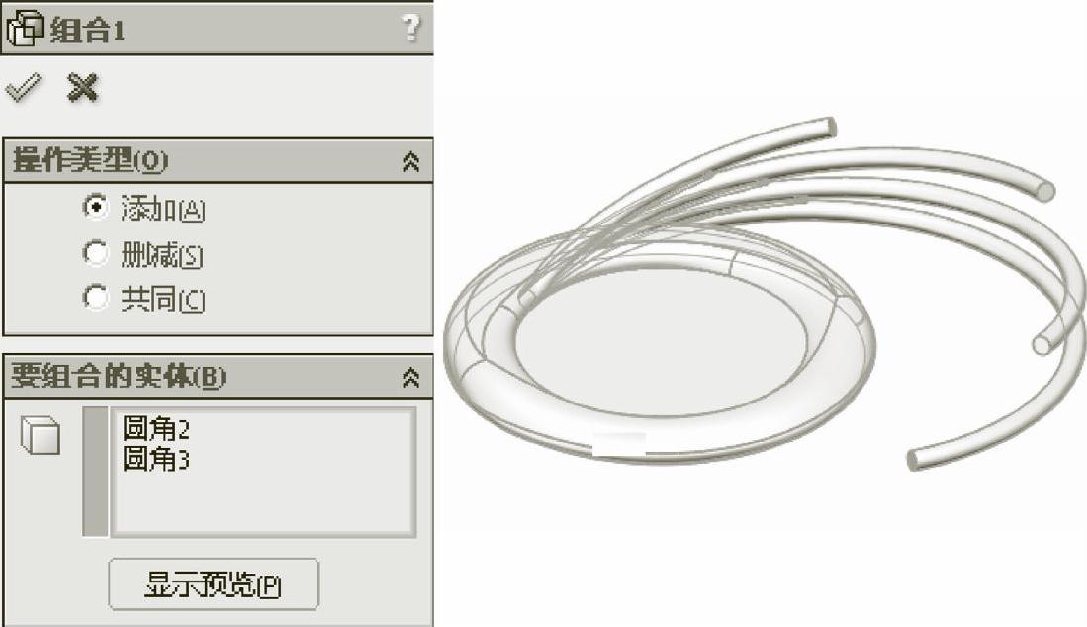The image size is (1087, 627).
Task: Click the 显示预览(P) button
Action: pyautogui.click(x=214, y=584)
